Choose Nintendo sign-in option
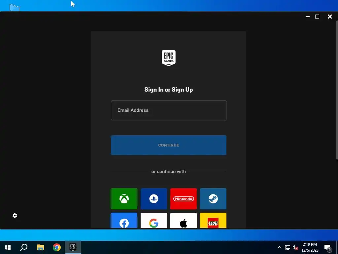This screenshot has width=338, height=254. pyautogui.click(x=184, y=199)
